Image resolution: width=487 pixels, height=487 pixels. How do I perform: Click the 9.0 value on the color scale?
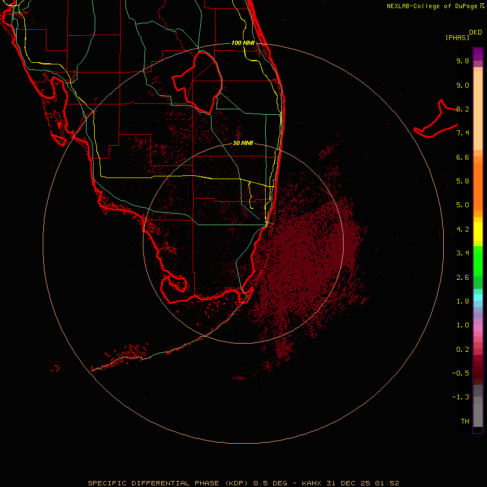(463, 85)
